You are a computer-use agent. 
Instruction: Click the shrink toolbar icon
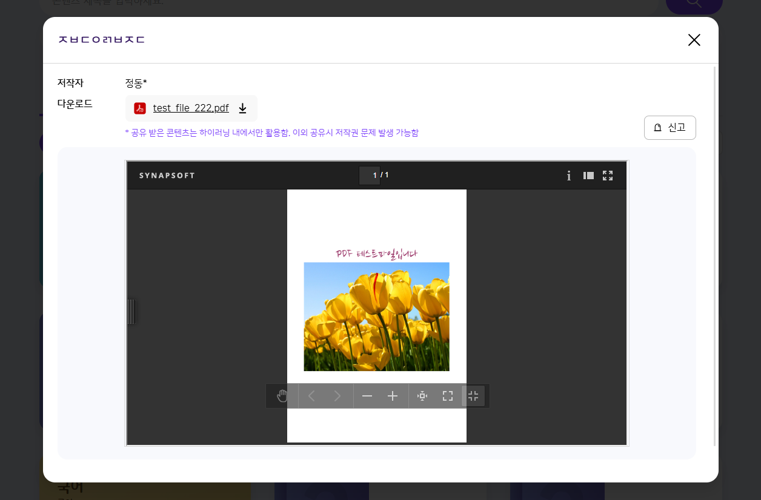(x=473, y=396)
